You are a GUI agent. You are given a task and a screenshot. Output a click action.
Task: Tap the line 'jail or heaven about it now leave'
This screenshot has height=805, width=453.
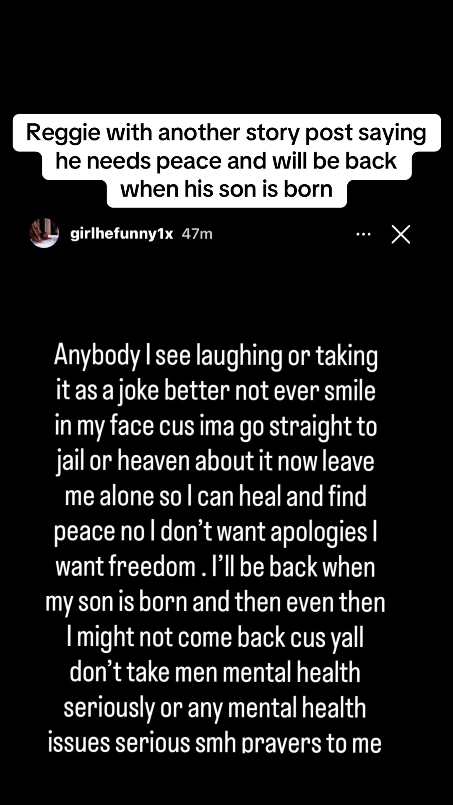tap(216, 462)
